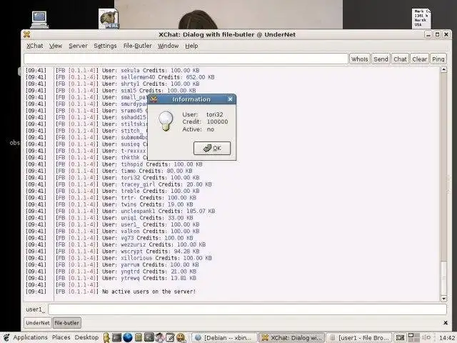Click the 14:42 panel clock
Viewport: 457px width, 343px height.
tap(447, 338)
